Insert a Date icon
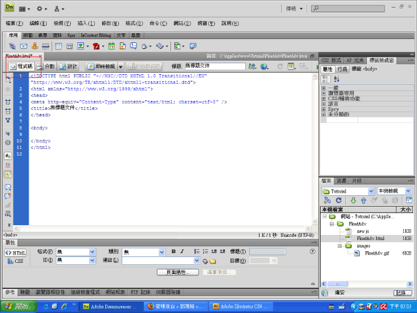417x313 pixels. click(x=111, y=46)
